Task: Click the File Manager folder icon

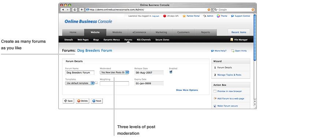Action: [x=231, y=40]
